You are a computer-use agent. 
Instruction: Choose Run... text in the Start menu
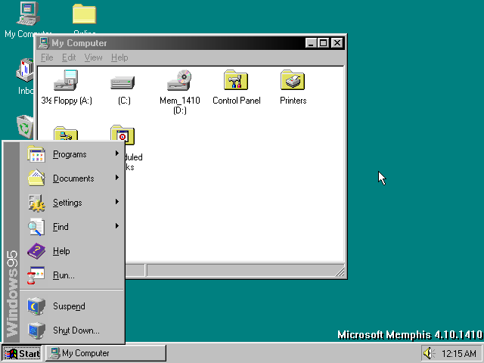(x=64, y=275)
